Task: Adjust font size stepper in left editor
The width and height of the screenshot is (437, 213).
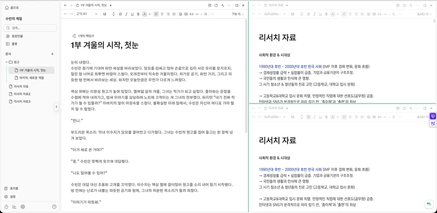Action: 114,14
